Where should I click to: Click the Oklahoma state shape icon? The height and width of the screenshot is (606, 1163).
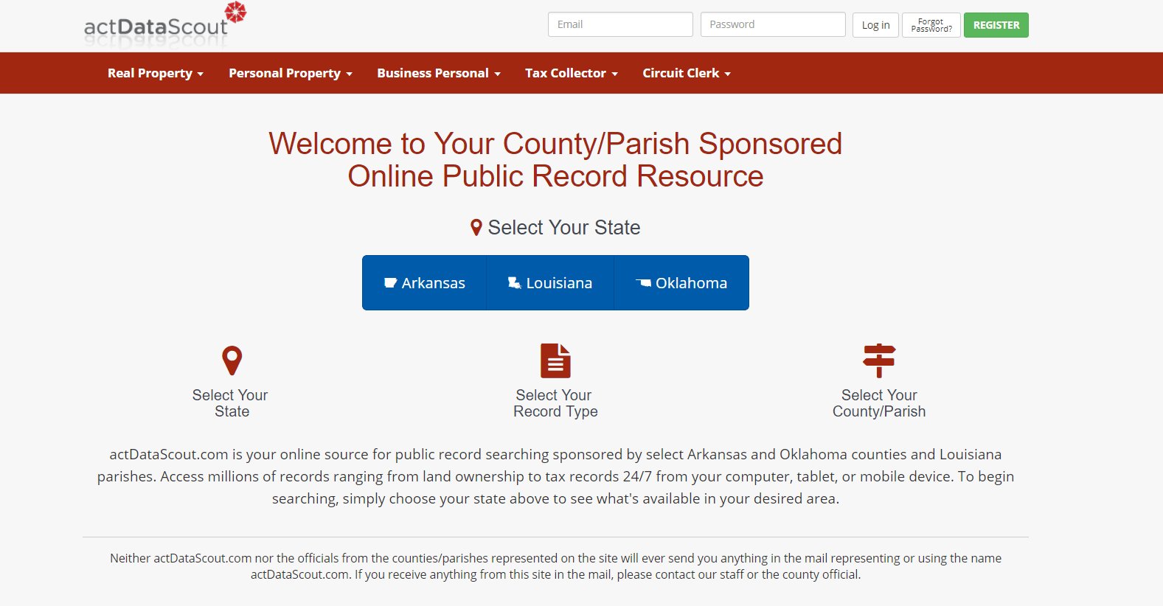643,283
